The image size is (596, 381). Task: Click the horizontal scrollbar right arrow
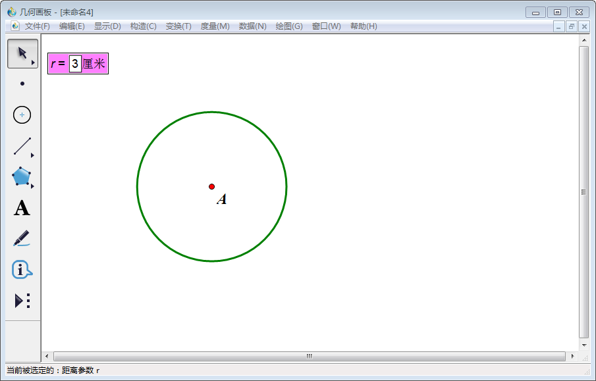pos(573,356)
